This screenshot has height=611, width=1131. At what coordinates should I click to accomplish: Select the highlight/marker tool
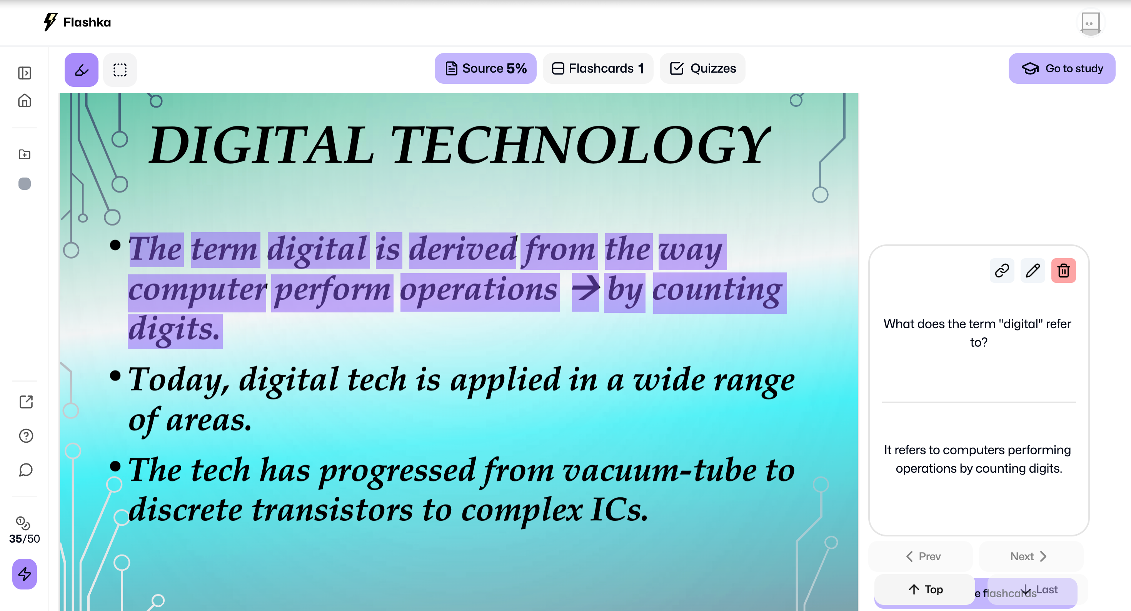coord(82,69)
